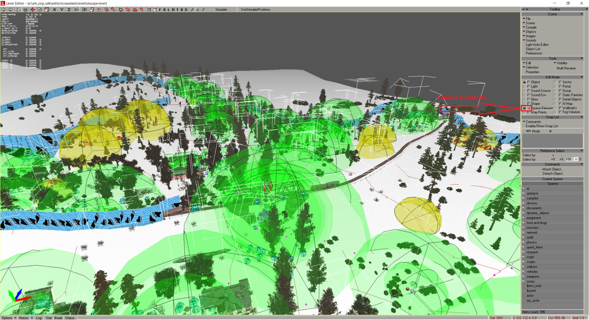Switch to Top view with T
Screen dimensions: 589x320
click(177, 9)
